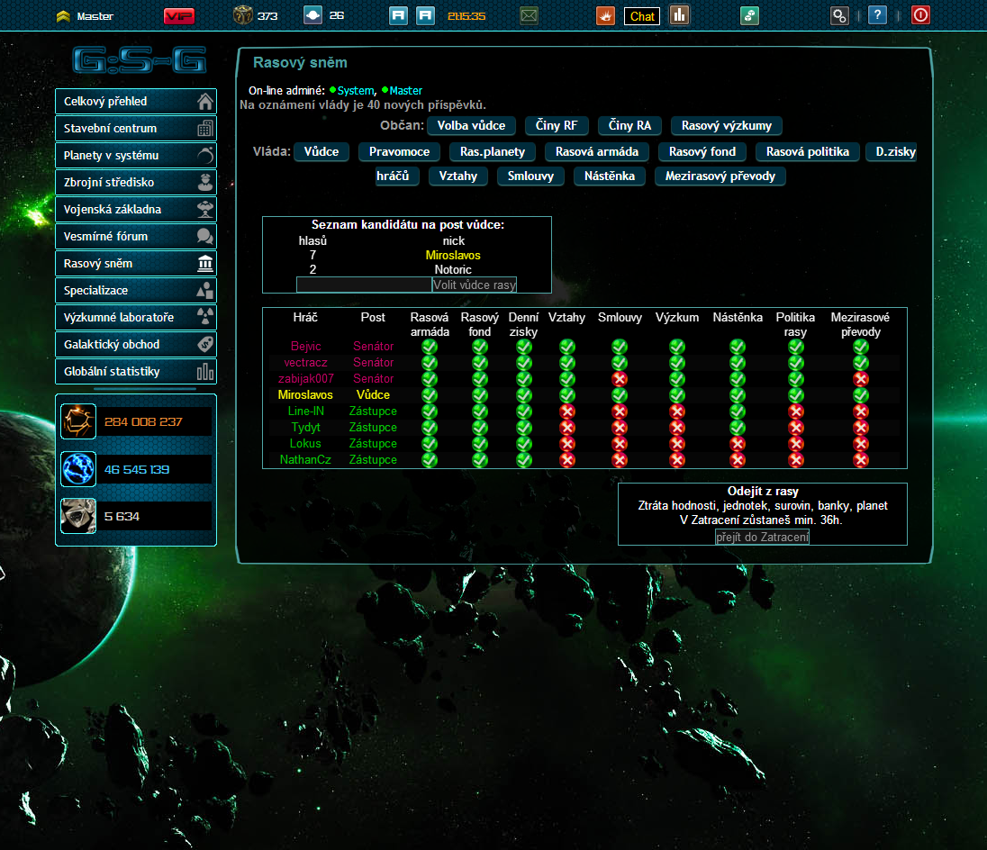
Task: Click the tag icon beside Galaktický obchod
Action: point(205,344)
